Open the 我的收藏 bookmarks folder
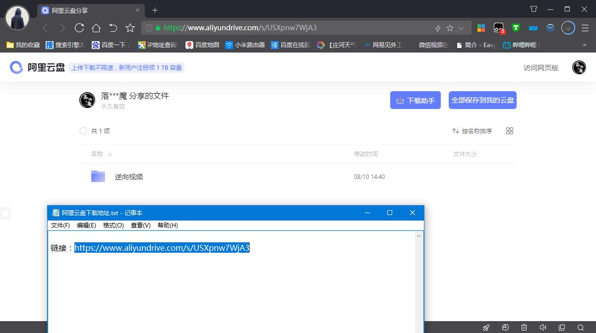This screenshot has height=333, width=596. [x=23, y=45]
